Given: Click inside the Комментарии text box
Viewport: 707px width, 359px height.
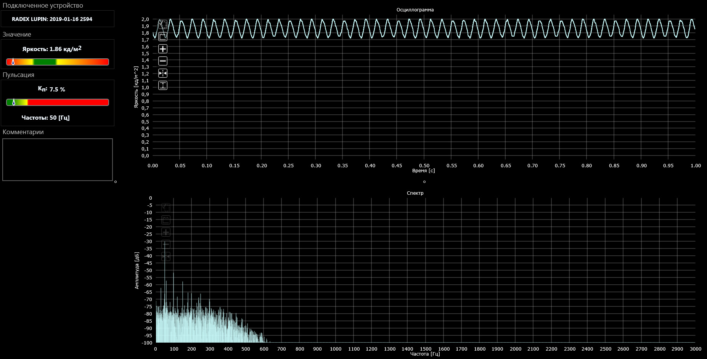Looking at the screenshot, I should [58, 160].
